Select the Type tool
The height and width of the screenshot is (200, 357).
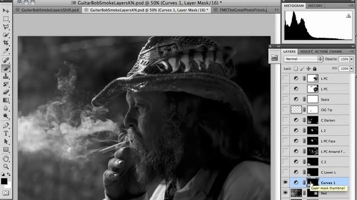coord(6,133)
